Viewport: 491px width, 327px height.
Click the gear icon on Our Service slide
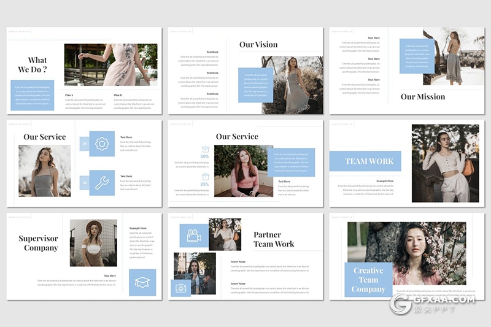(x=102, y=144)
